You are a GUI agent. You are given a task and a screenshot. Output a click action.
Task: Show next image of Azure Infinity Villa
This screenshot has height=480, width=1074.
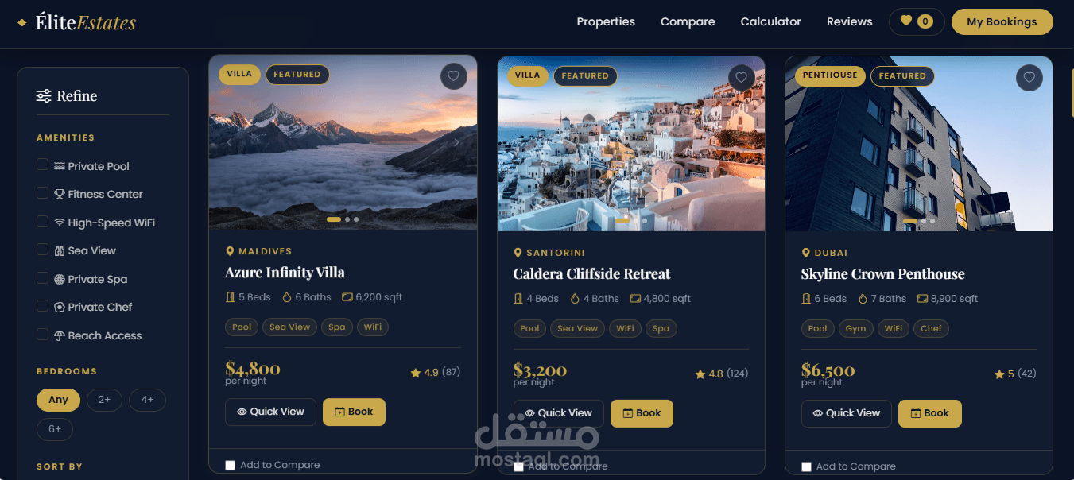coord(456,143)
